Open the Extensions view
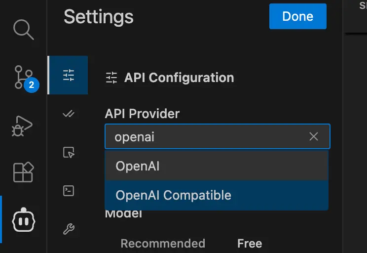The height and width of the screenshot is (253, 367). 23,172
